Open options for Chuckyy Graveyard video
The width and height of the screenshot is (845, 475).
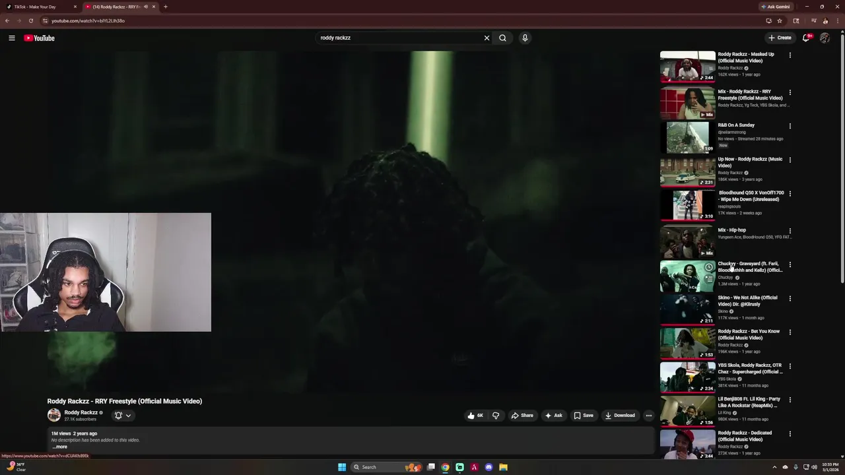click(790, 265)
